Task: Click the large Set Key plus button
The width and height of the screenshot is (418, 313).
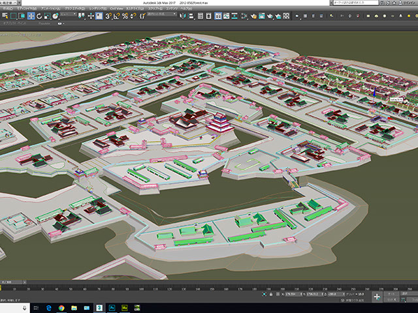Action: 378,296
